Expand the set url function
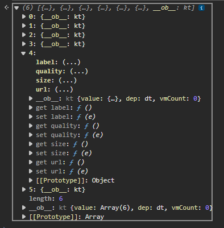This screenshot has height=228, width=224. [x=31, y=171]
